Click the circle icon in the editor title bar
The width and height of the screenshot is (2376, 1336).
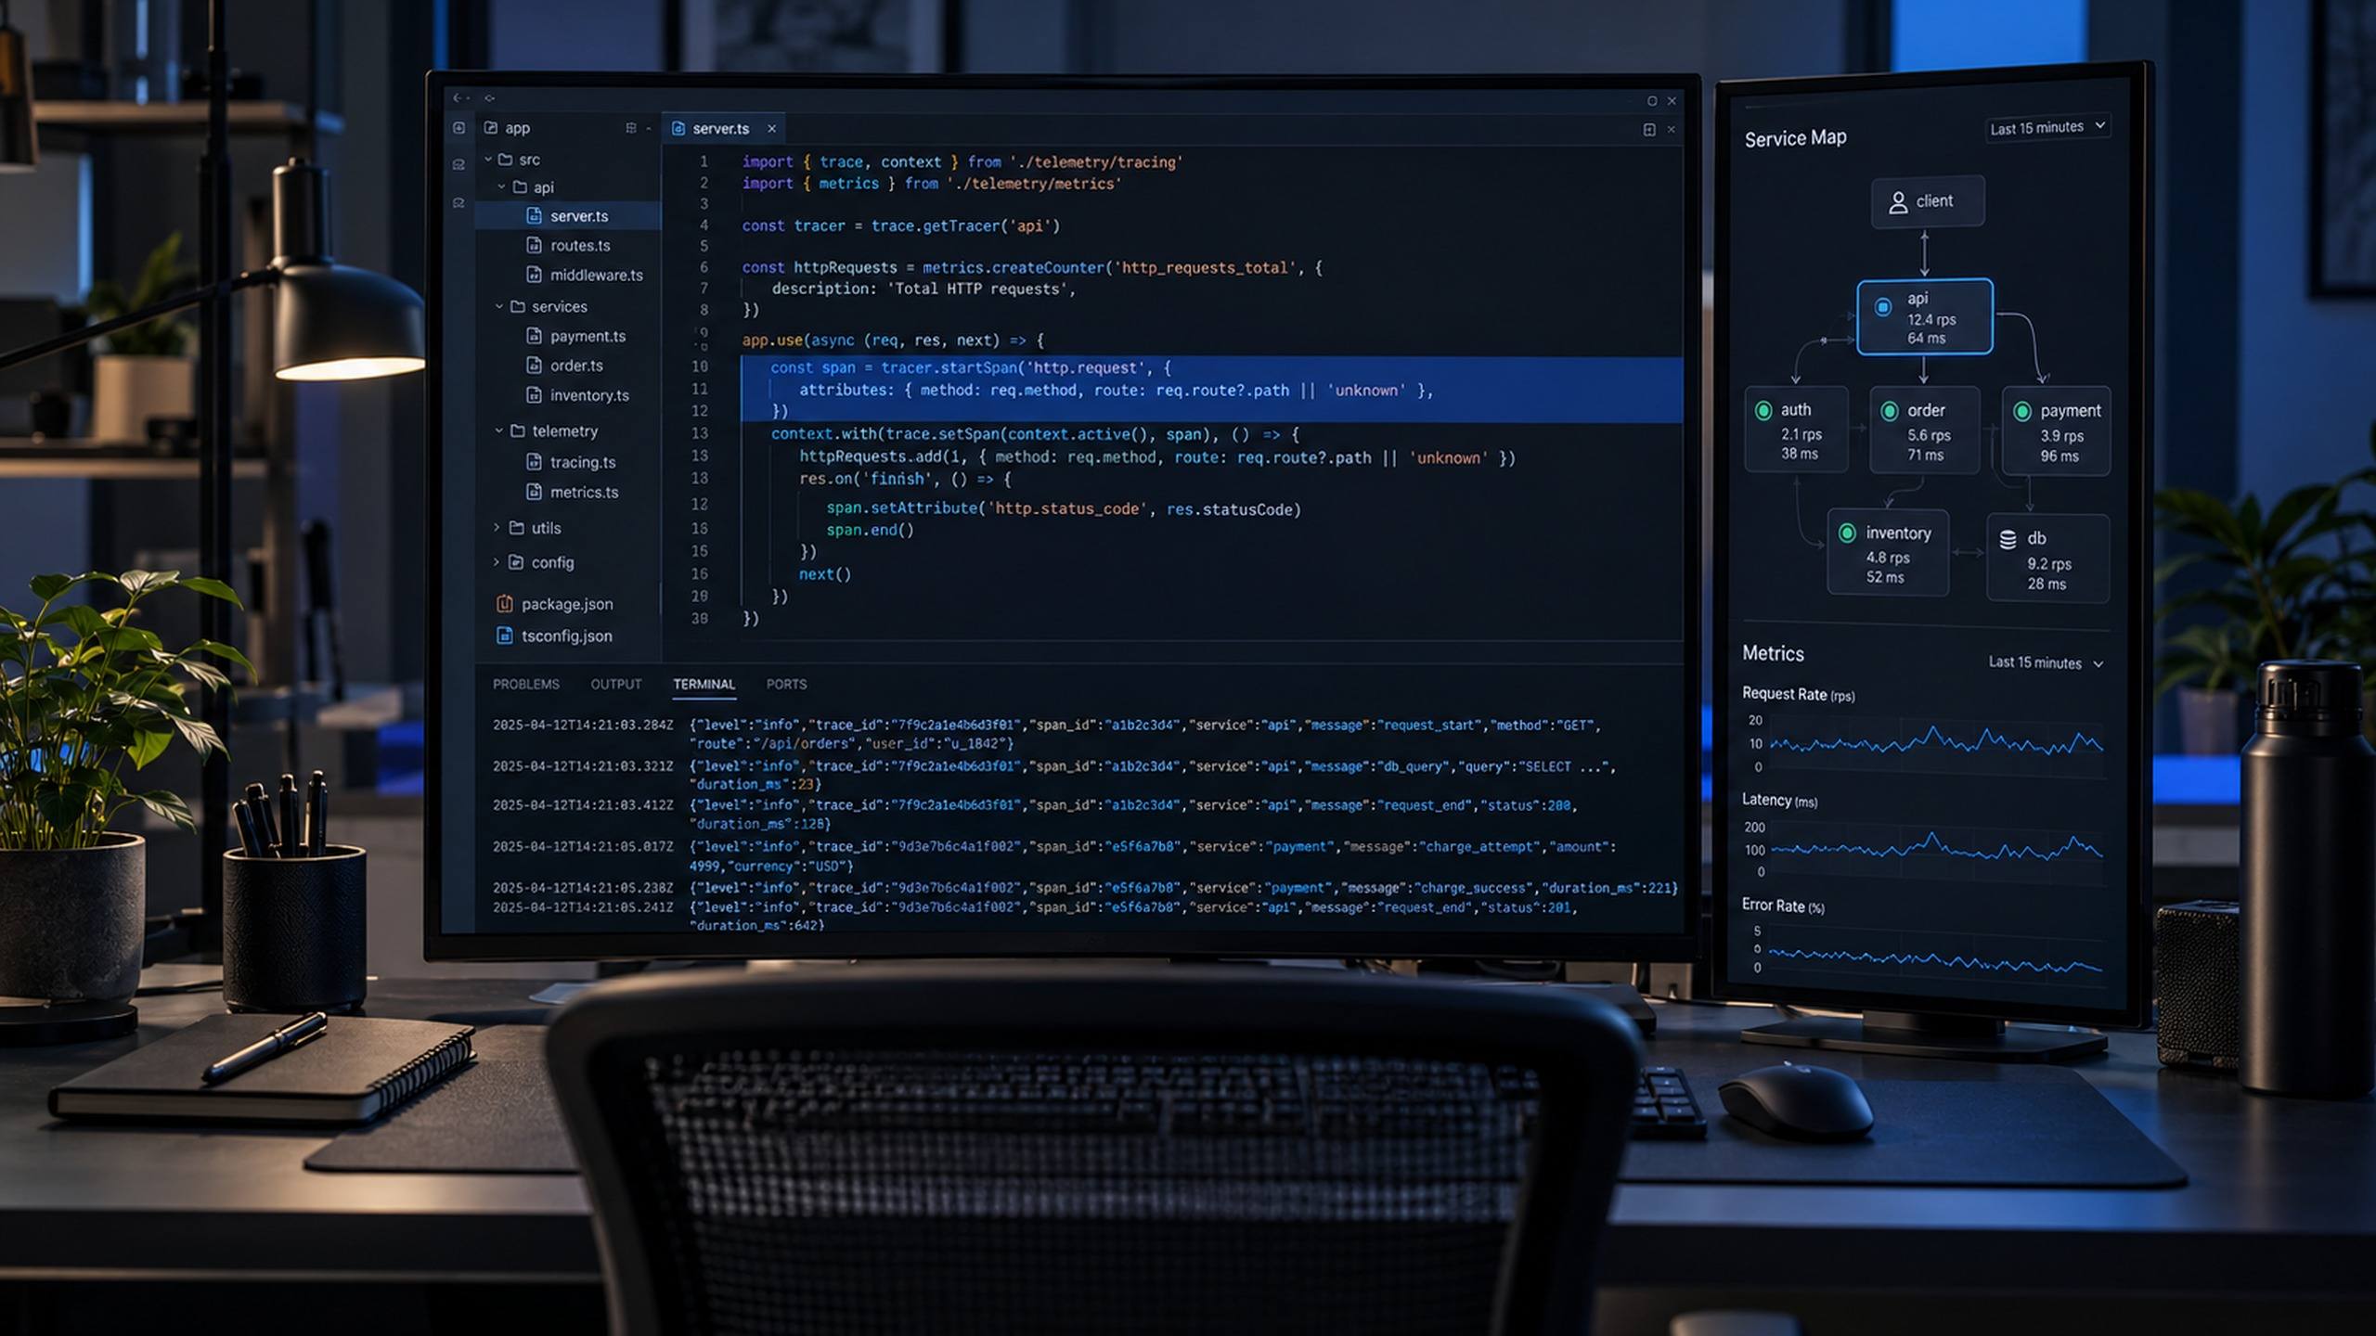tap(1652, 101)
